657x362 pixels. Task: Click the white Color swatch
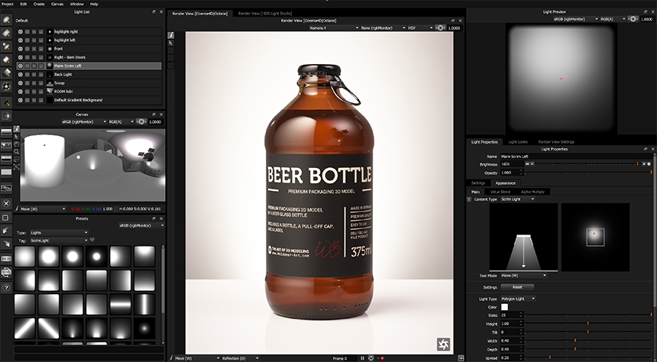(x=504, y=306)
